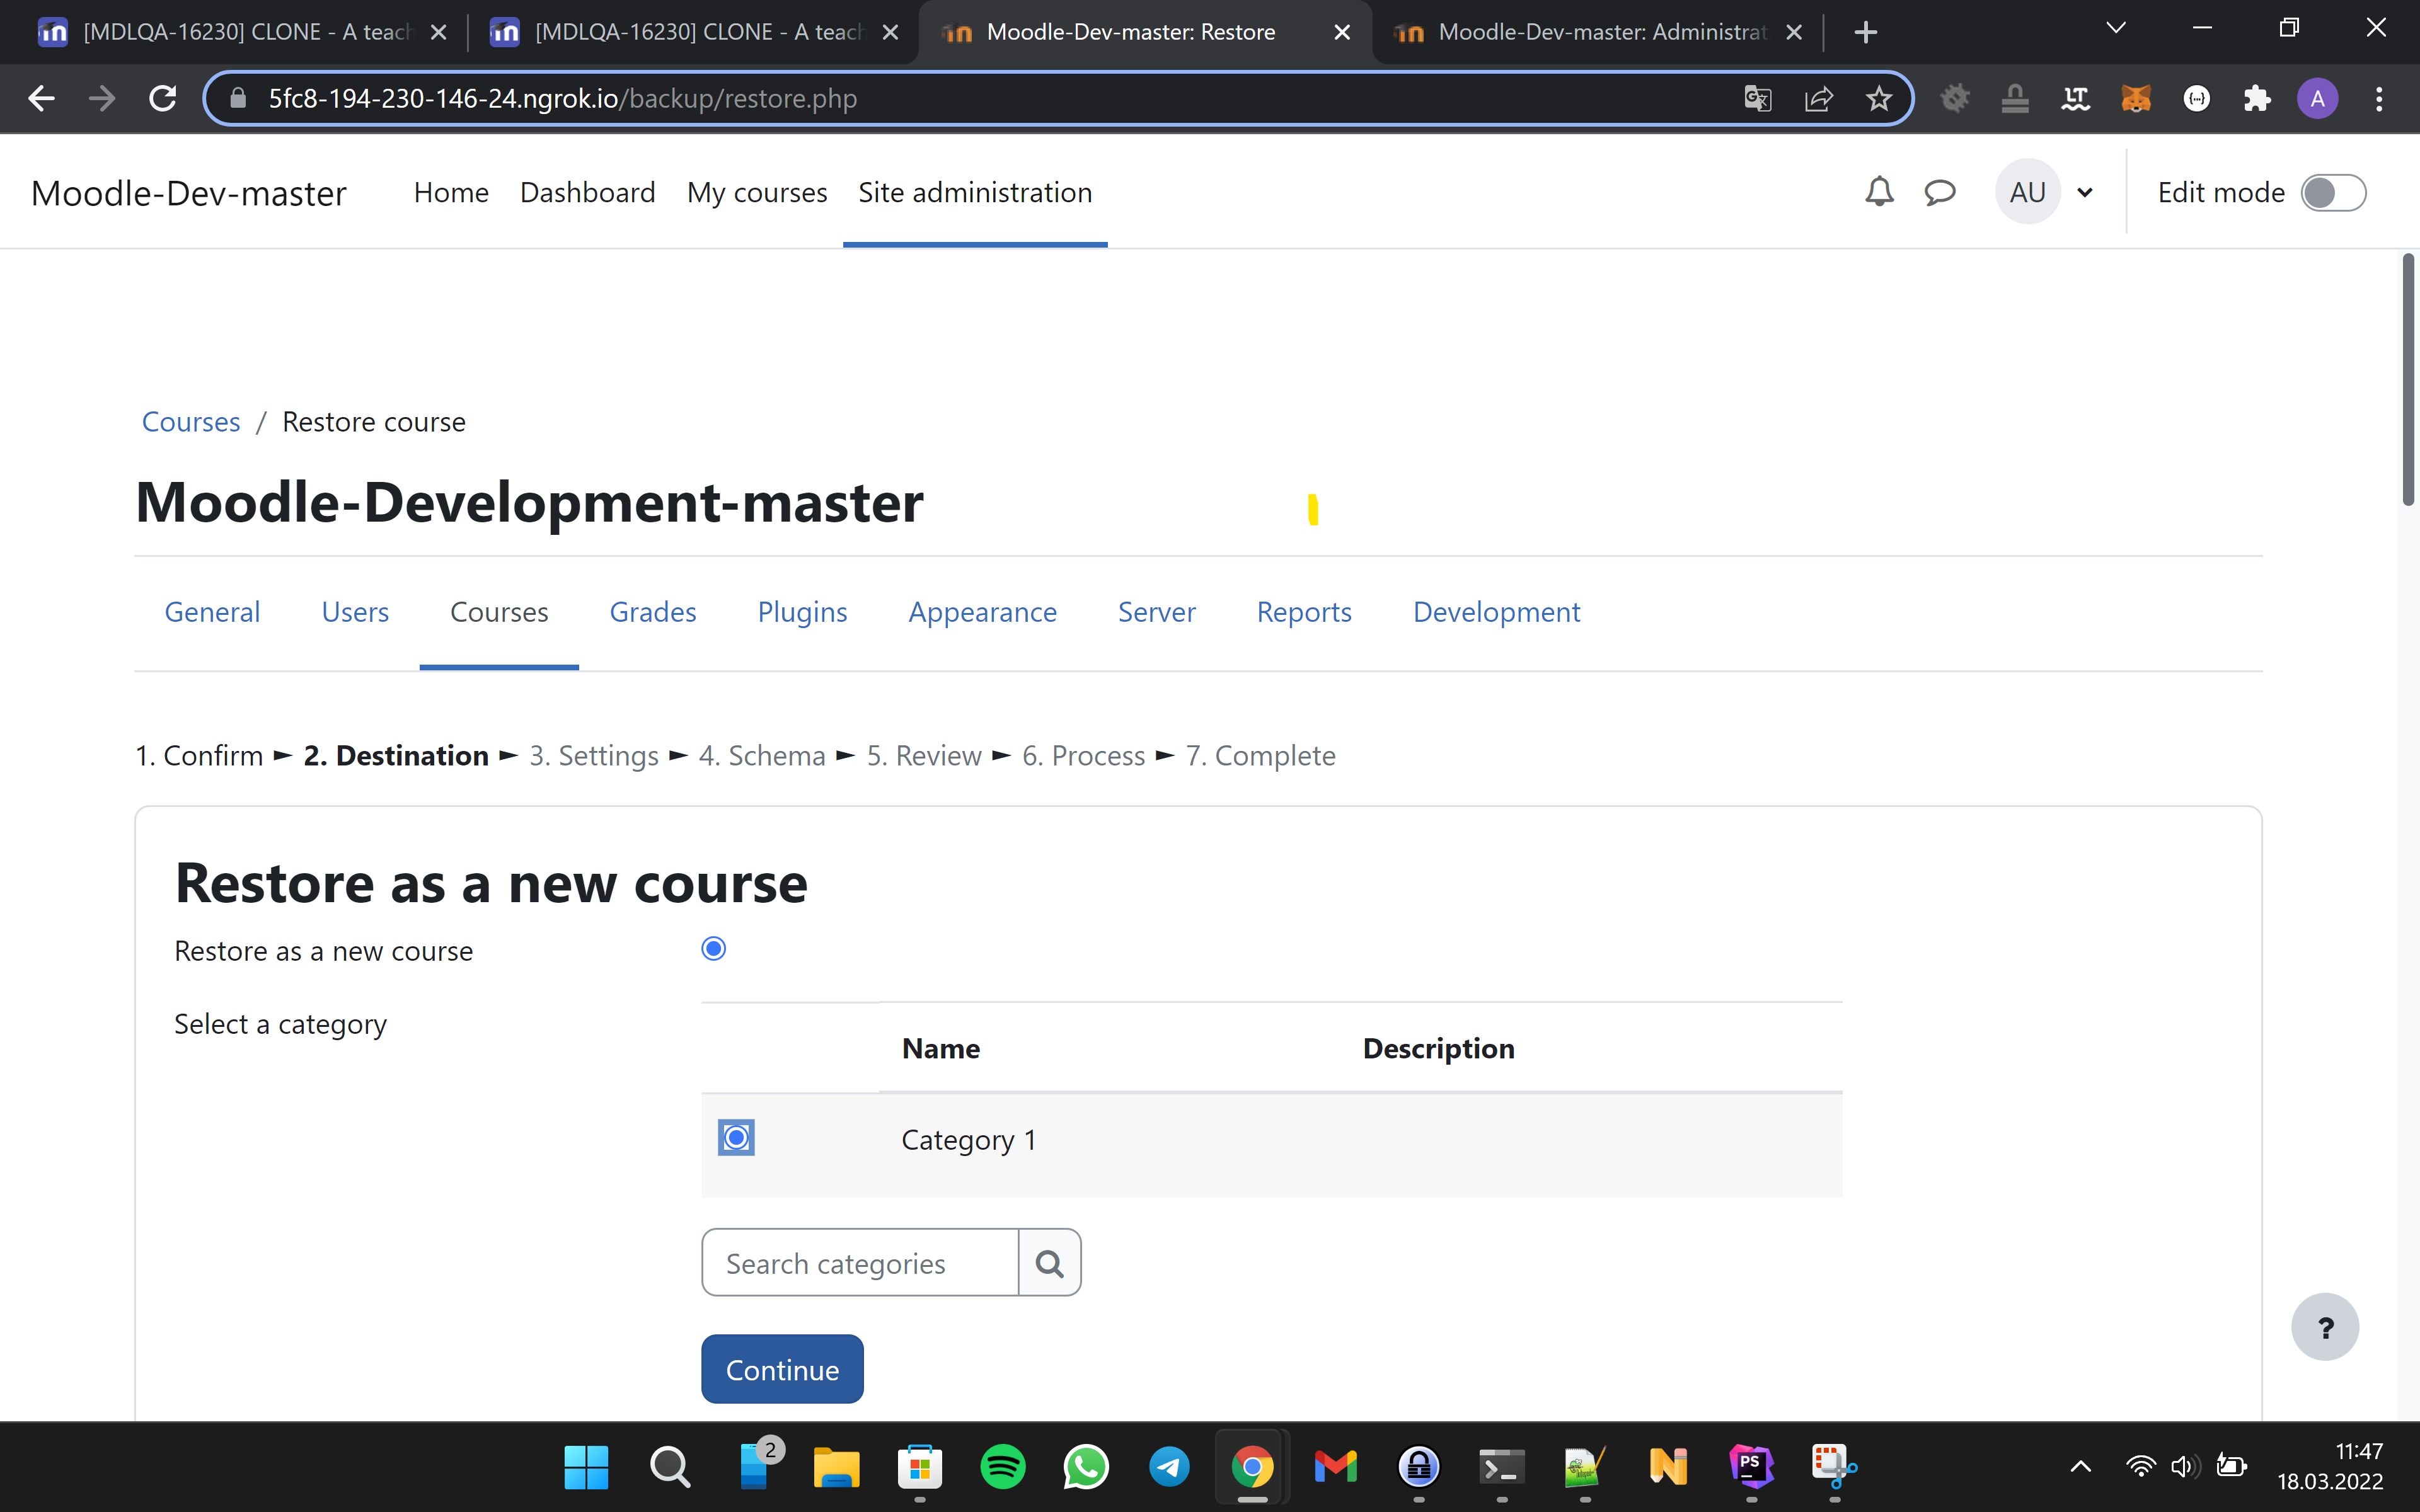
Task: Switch to the Development tab
Action: coord(1496,612)
